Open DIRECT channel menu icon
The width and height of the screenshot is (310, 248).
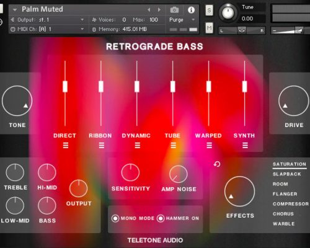point(66,146)
